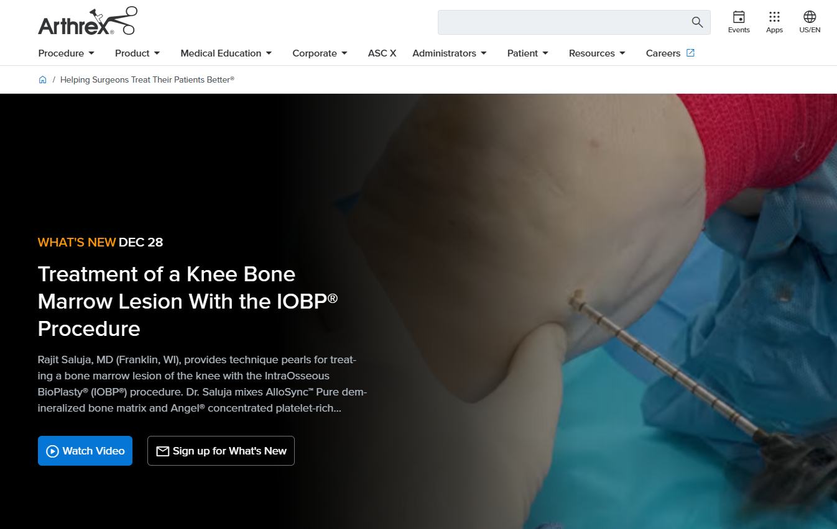Click the search magnifier icon
Screen dimensions: 837x529
point(697,22)
